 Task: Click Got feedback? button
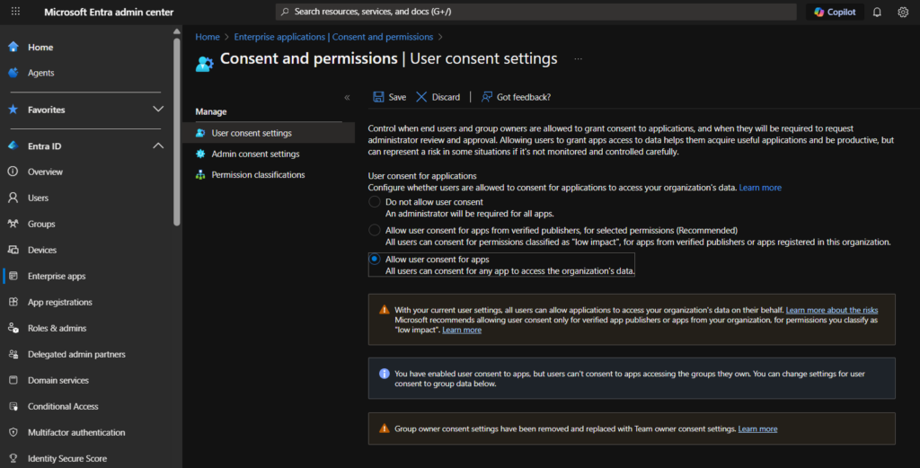tap(516, 97)
